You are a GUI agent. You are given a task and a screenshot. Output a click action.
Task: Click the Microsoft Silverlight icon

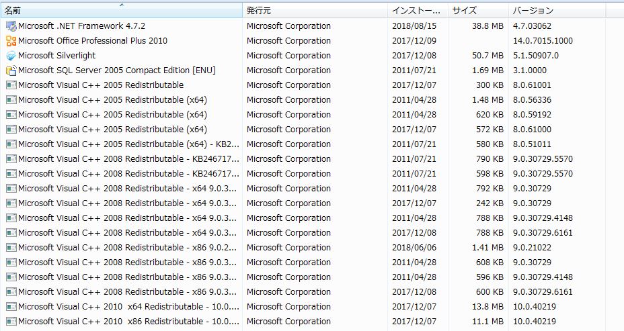(x=11, y=56)
